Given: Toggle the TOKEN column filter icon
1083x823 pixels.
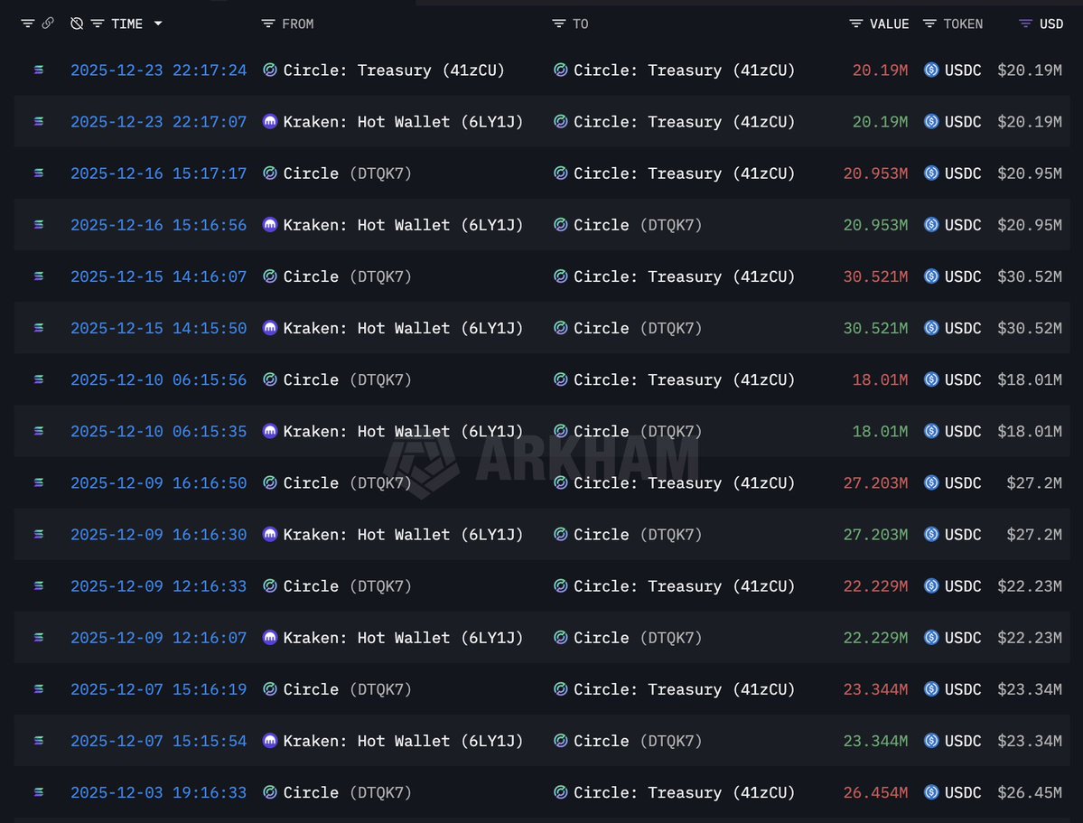Looking at the screenshot, I should click(929, 23).
